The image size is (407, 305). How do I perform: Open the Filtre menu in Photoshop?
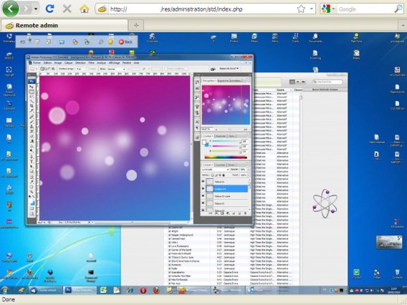pos(92,63)
